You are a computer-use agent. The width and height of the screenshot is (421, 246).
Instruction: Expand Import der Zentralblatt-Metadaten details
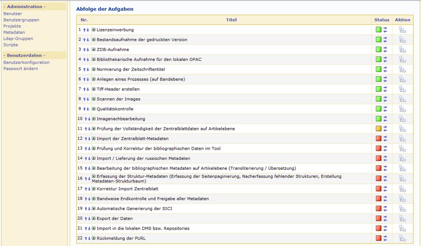[94, 139]
